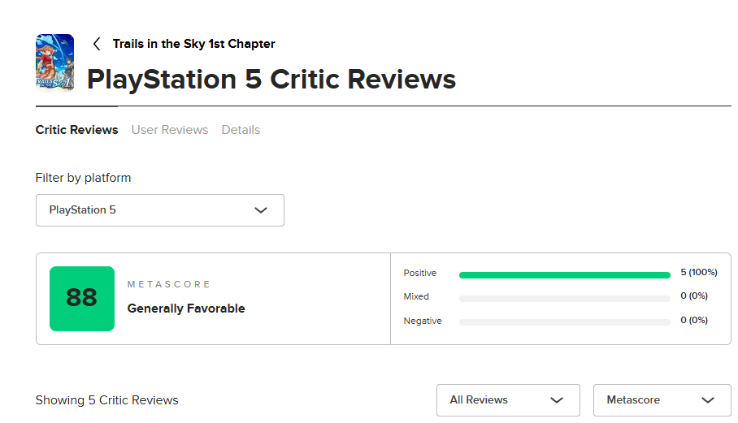Open the Details tab
Screen dimensions: 738x423
point(241,130)
